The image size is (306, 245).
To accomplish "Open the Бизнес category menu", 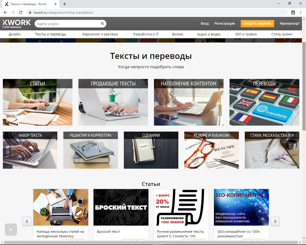I will click(178, 34).
